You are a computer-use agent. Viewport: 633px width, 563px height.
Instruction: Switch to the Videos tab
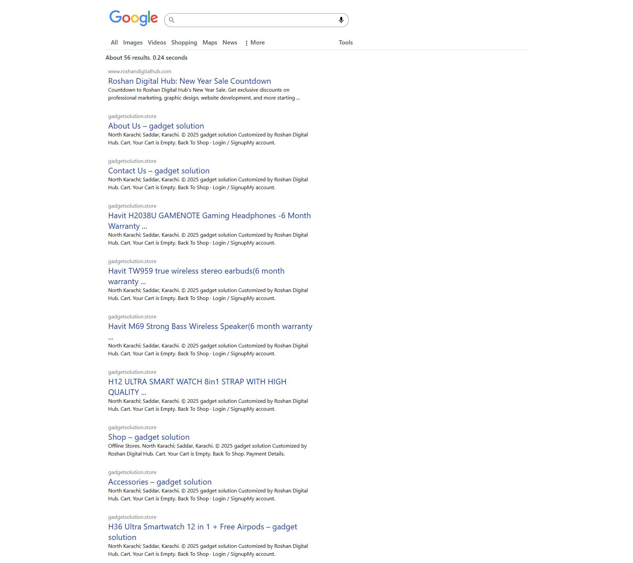(157, 43)
